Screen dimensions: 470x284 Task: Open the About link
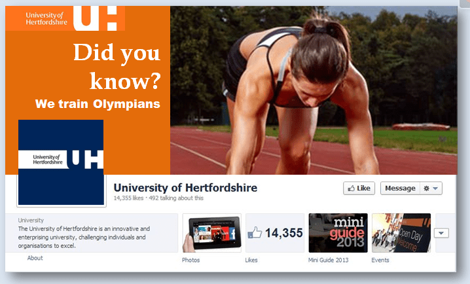point(35,258)
